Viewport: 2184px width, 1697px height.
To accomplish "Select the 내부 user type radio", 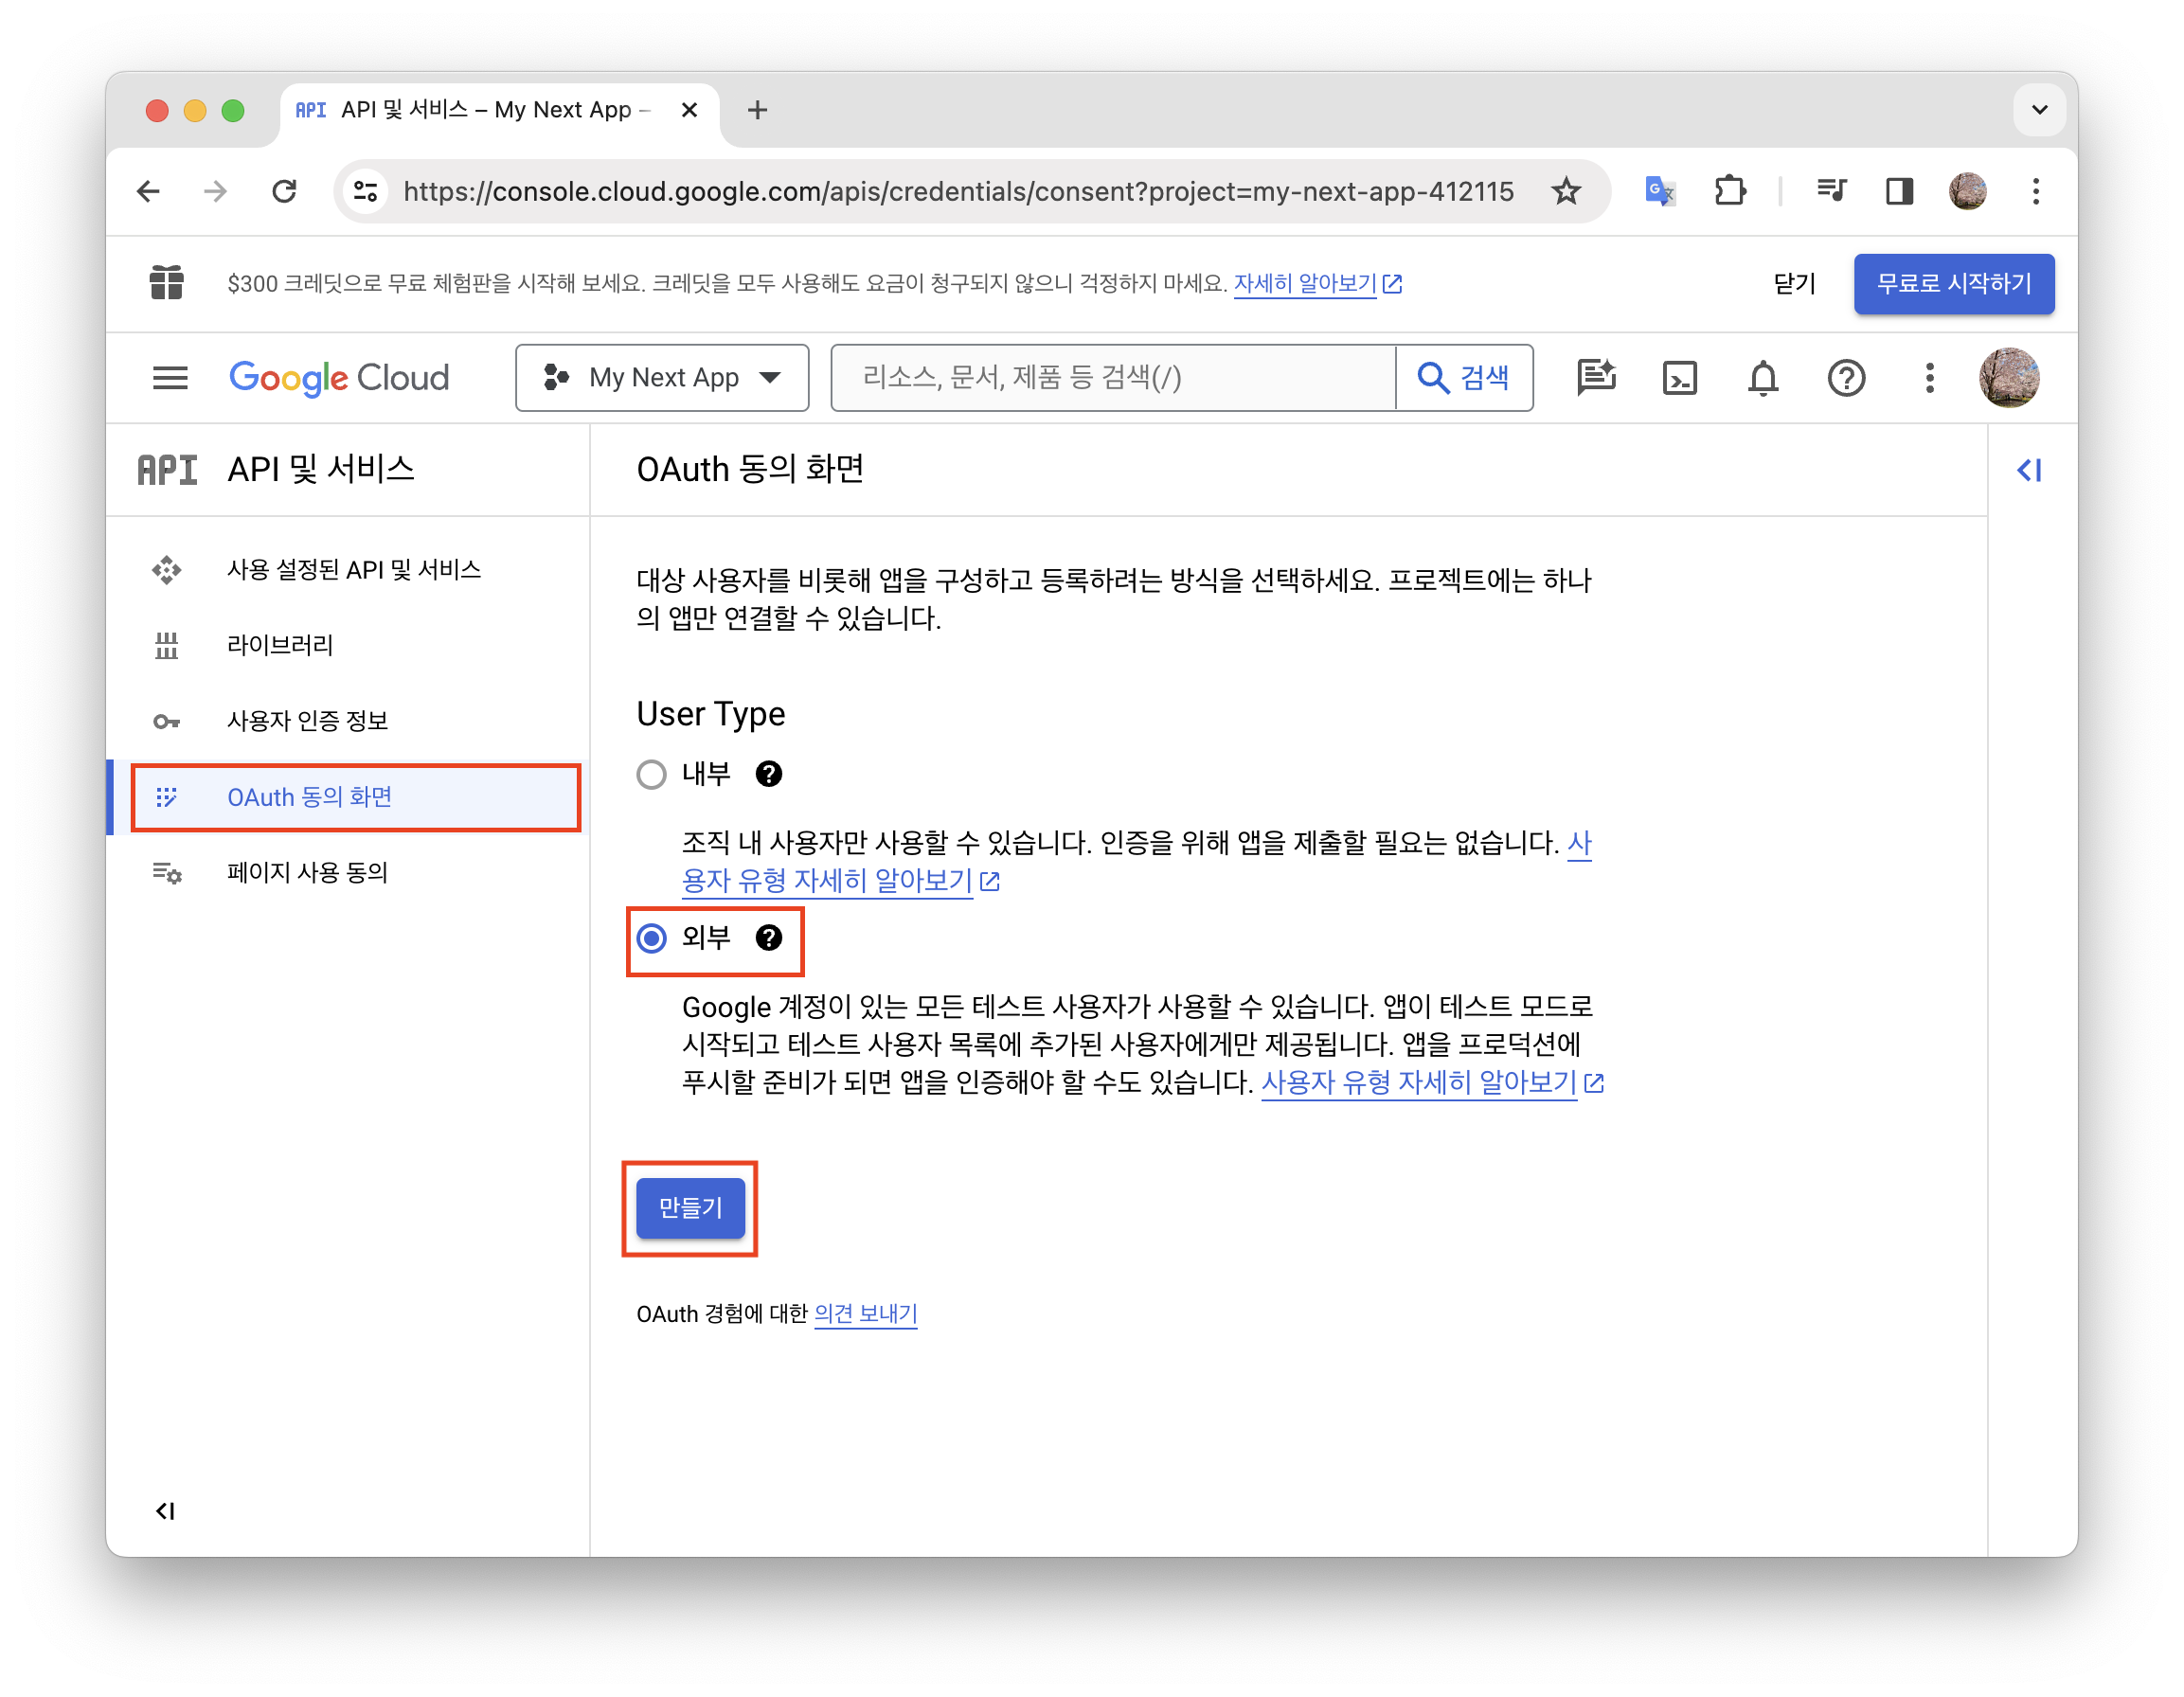I will click(652, 775).
